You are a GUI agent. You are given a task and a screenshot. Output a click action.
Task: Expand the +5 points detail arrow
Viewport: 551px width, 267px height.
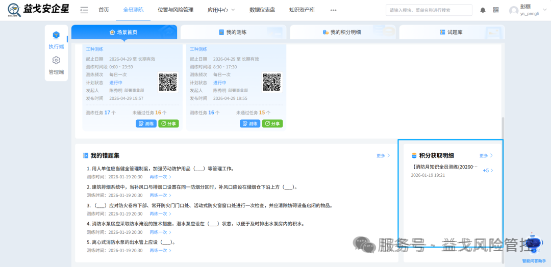point(492,171)
